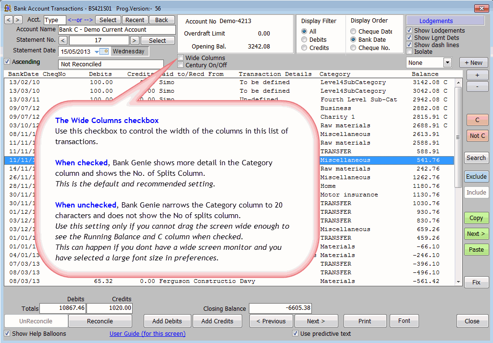Screen dimensions: 493x343
Task: Order by Bank Date
Action: 353,39
